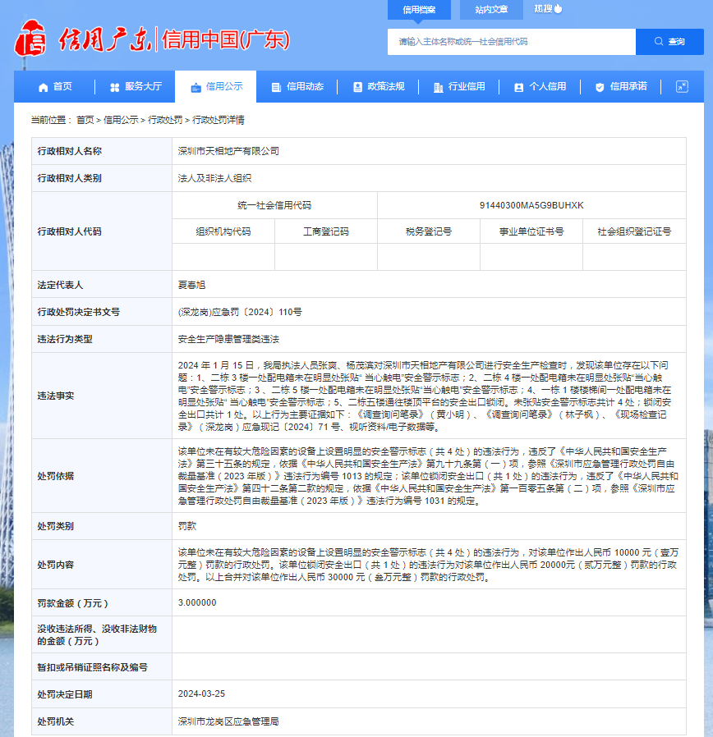The height and width of the screenshot is (737, 713).
Task: Click the 政策法规 document icon
Action: [x=357, y=87]
